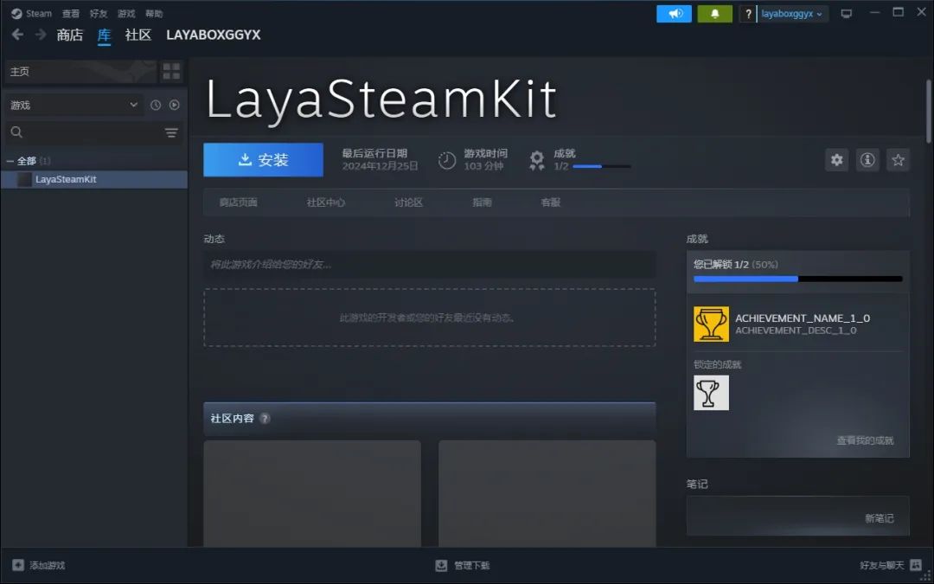Open the first community content thumbnail
This screenshot has width=934, height=584.
312,493
